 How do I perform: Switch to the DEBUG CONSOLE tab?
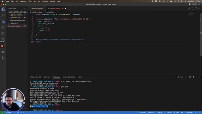pyautogui.click(x=69, y=77)
